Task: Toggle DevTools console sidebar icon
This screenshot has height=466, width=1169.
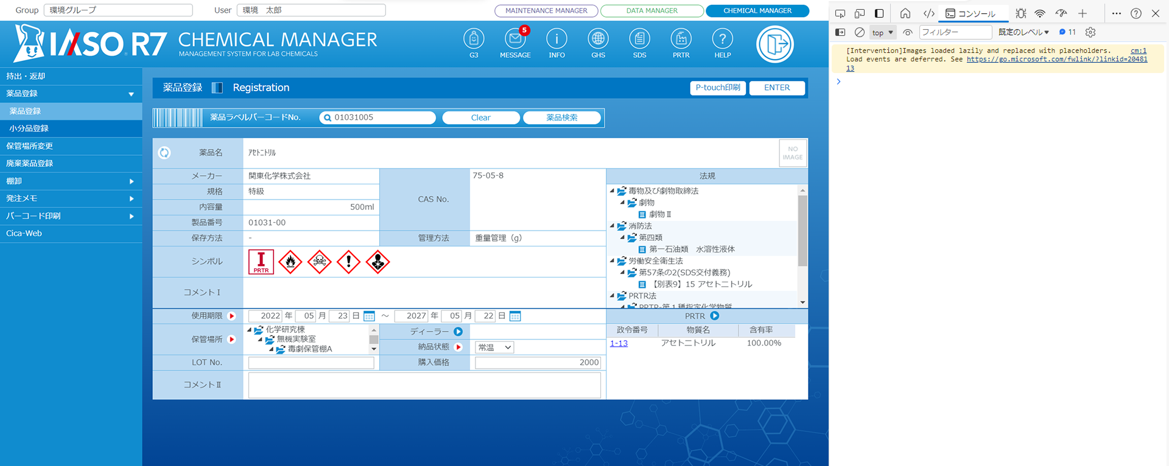Action: 840,32
